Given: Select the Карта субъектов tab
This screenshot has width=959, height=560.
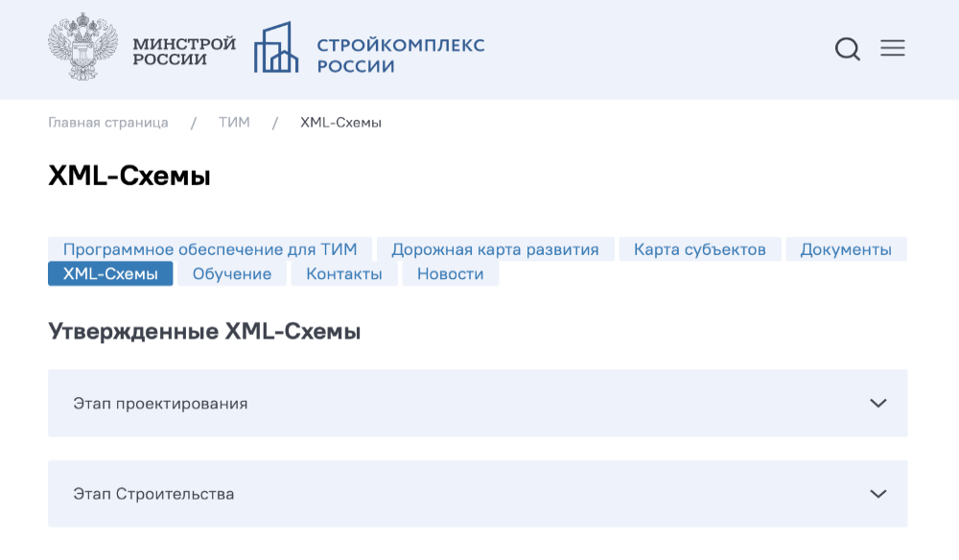Looking at the screenshot, I should click(699, 248).
